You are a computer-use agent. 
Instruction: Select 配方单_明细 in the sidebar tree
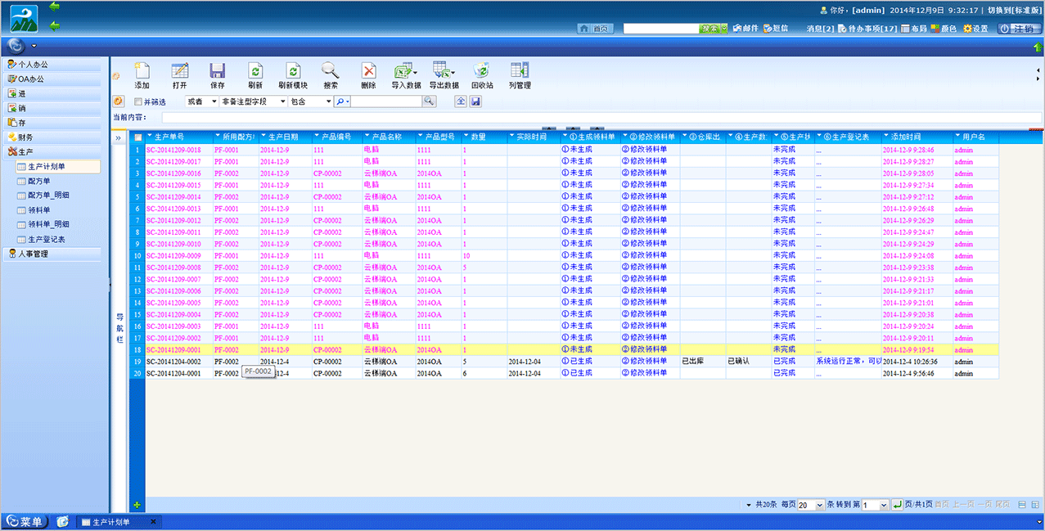tap(48, 196)
